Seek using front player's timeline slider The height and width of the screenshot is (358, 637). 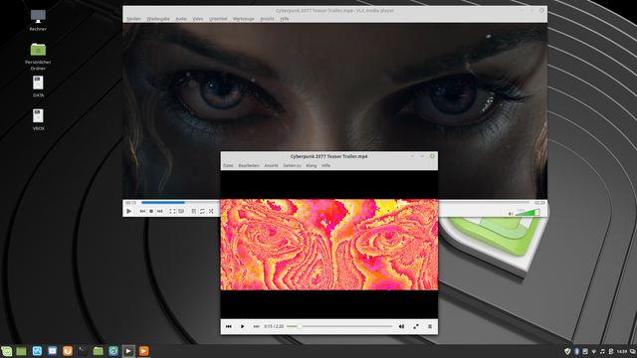(x=339, y=326)
